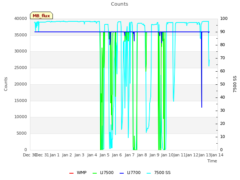Click the left Counts axis label
The width and height of the screenshot is (240, 180).
[x=6, y=84]
